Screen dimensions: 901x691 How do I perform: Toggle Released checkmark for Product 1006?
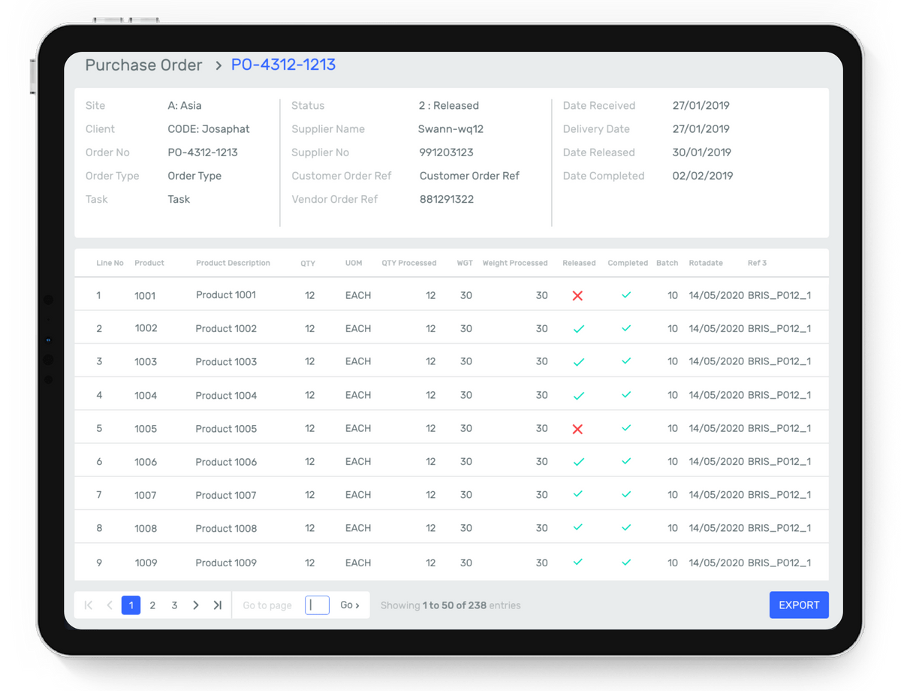point(579,462)
